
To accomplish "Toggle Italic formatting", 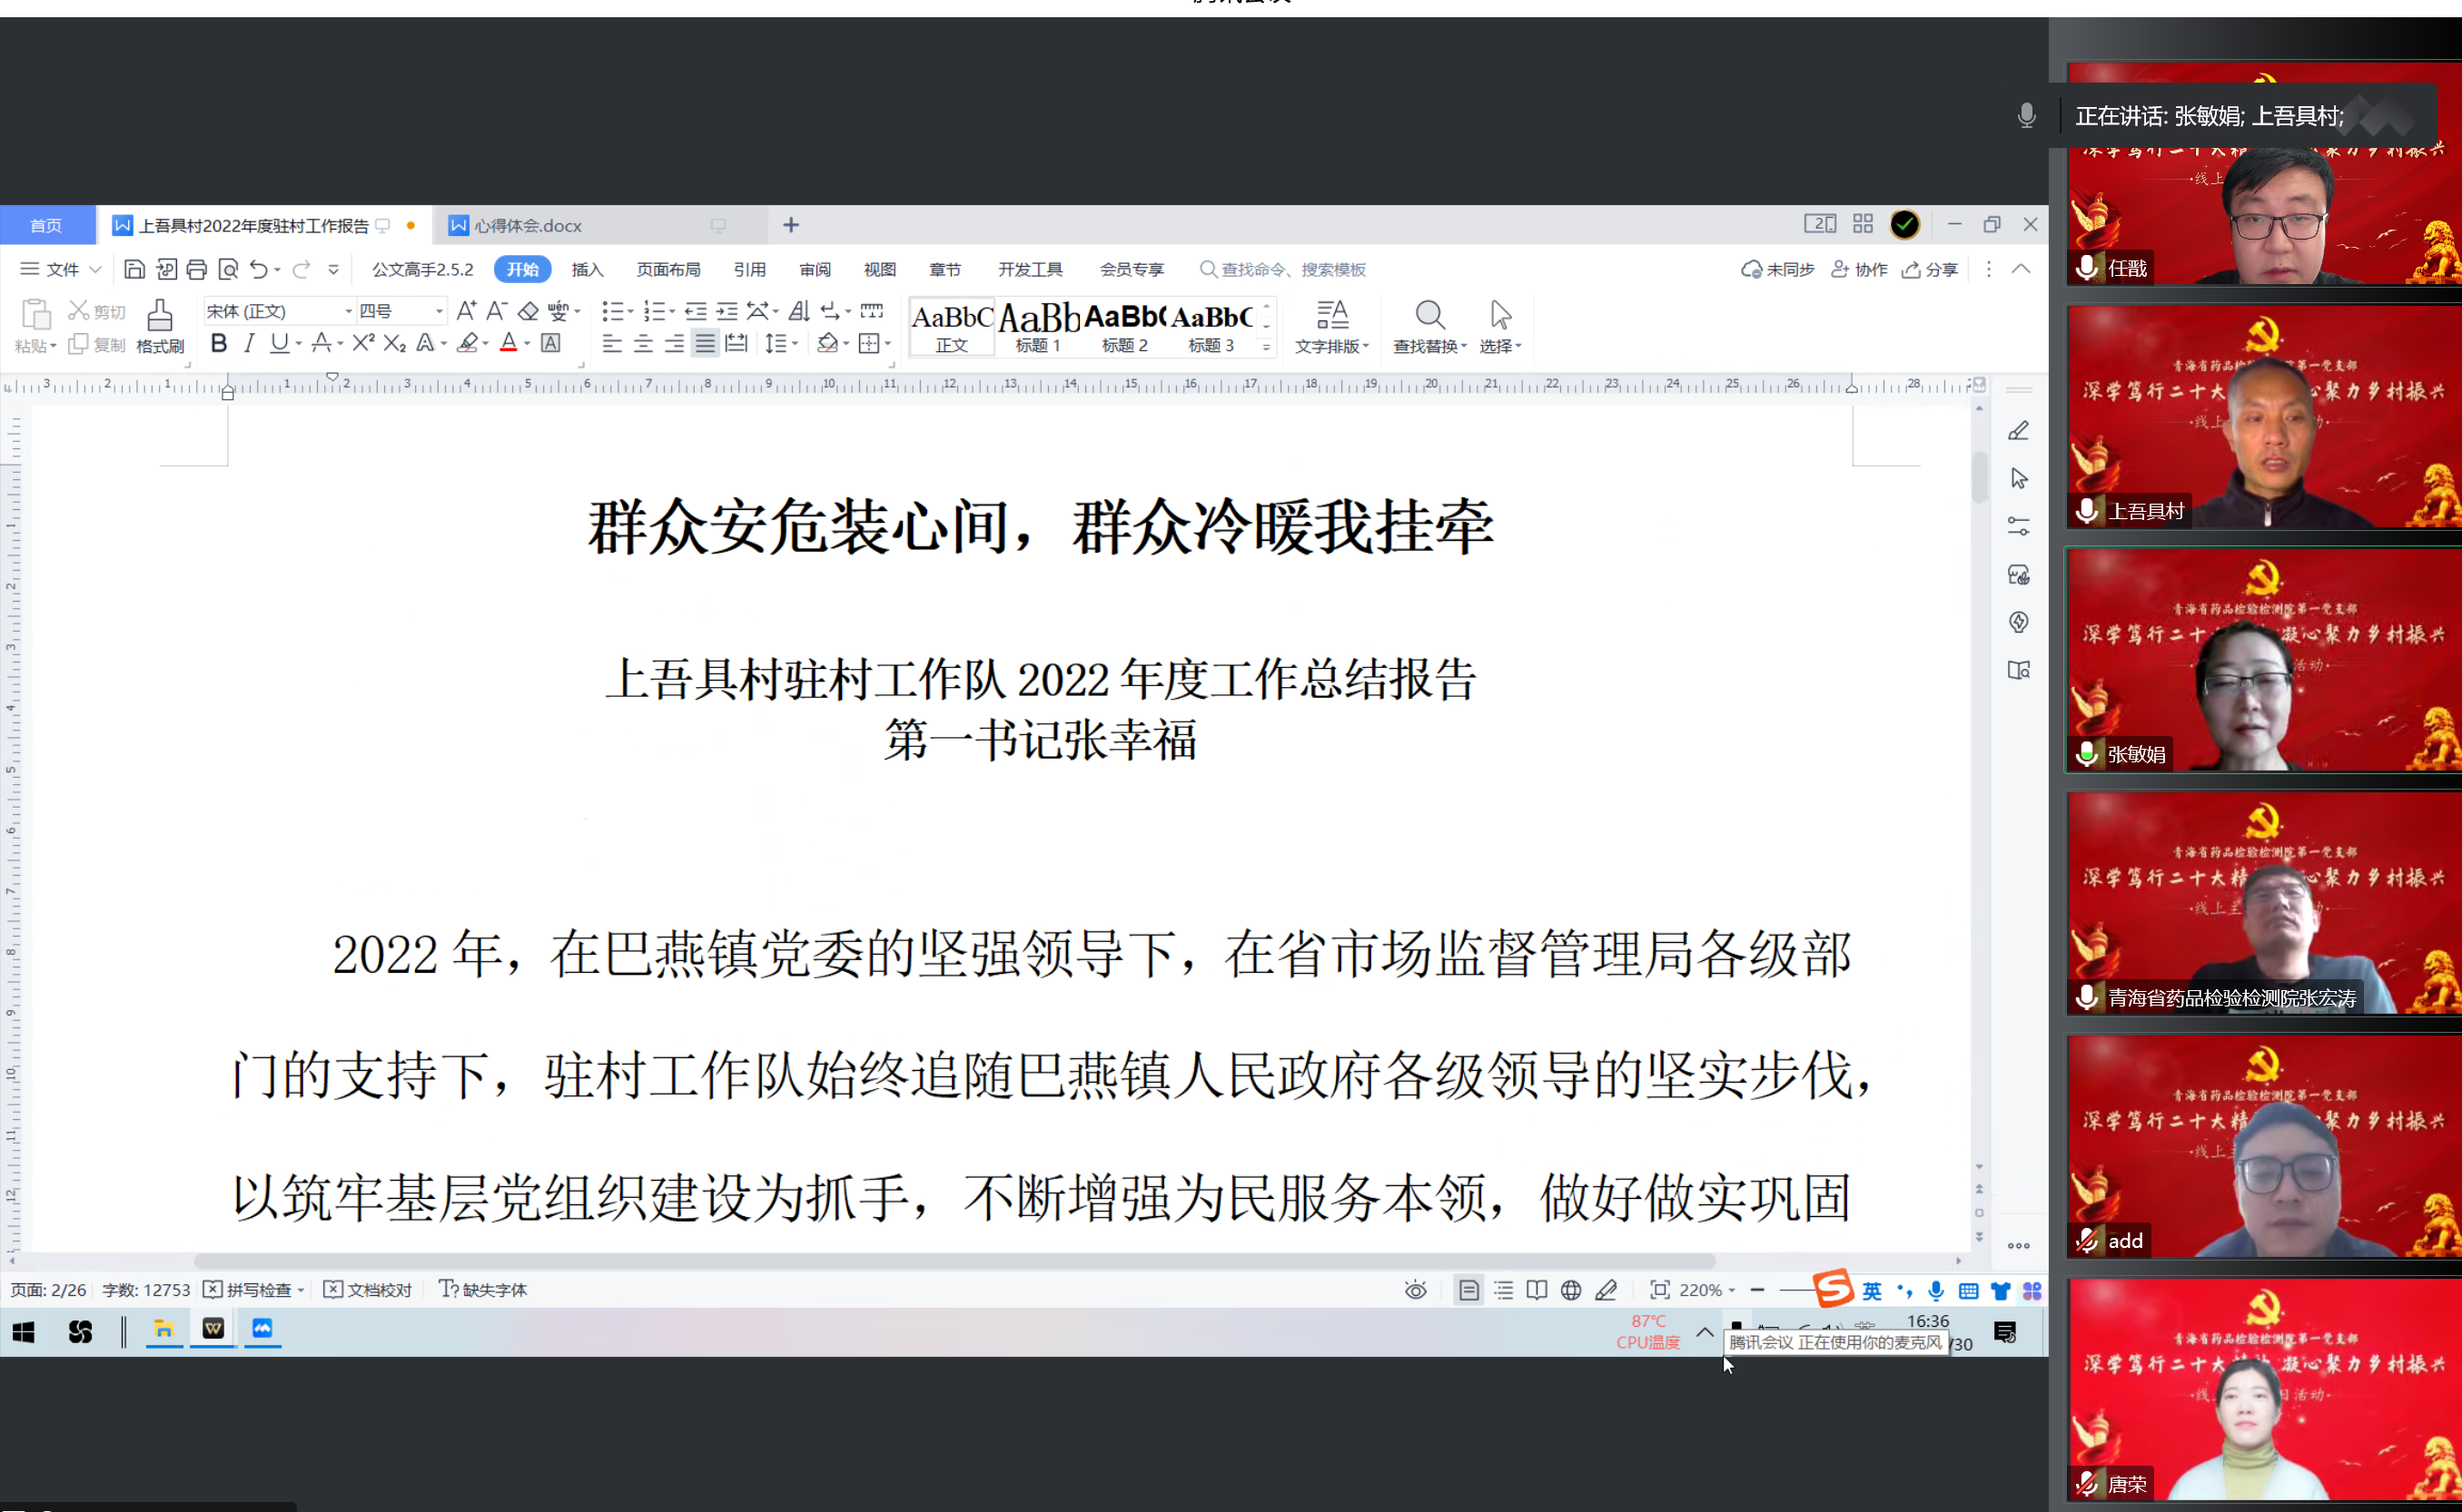I will pyautogui.click(x=249, y=344).
